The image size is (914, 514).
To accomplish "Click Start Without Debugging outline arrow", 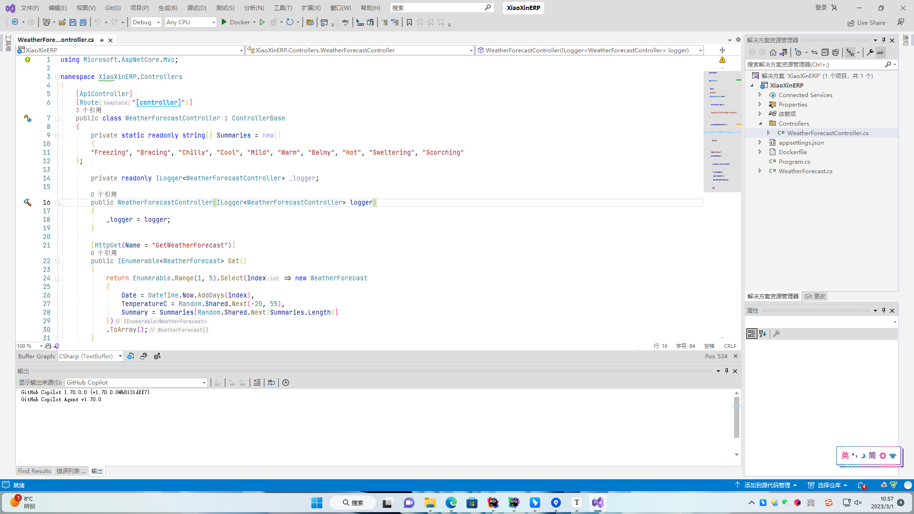I will point(262,22).
